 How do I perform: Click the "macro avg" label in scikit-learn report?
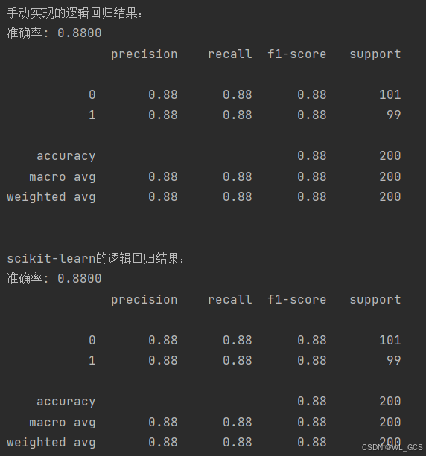coord(63,423)
